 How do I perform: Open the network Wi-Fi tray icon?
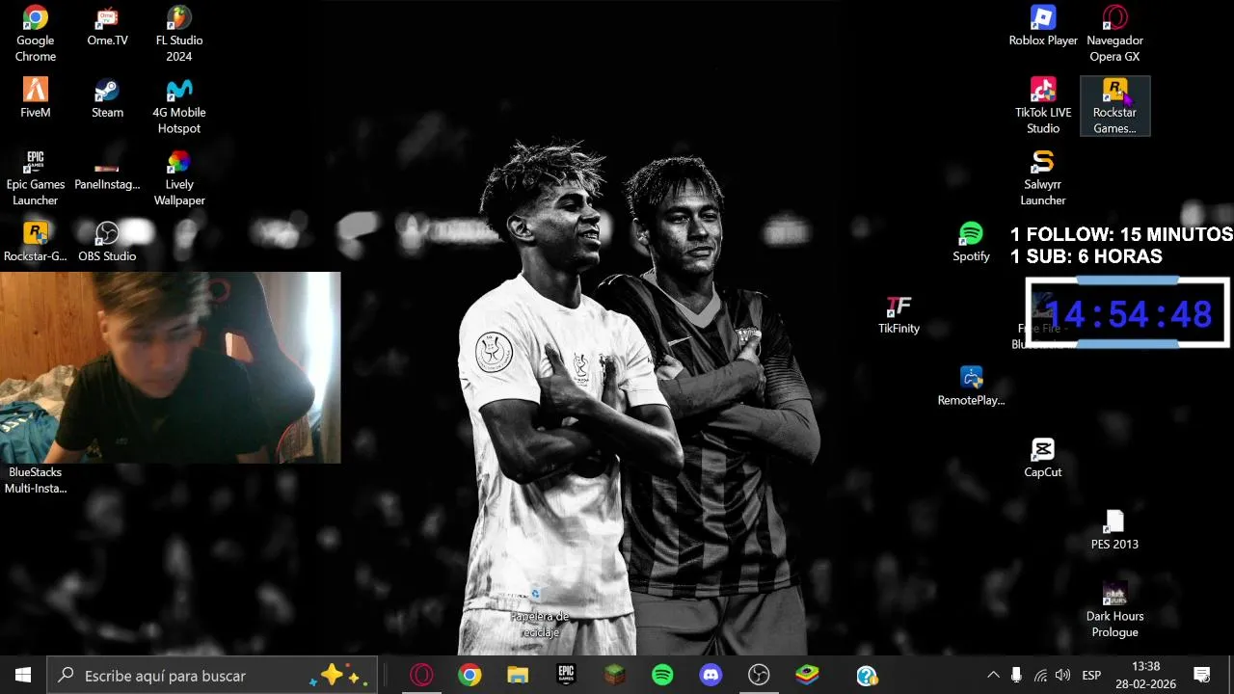1040,676
